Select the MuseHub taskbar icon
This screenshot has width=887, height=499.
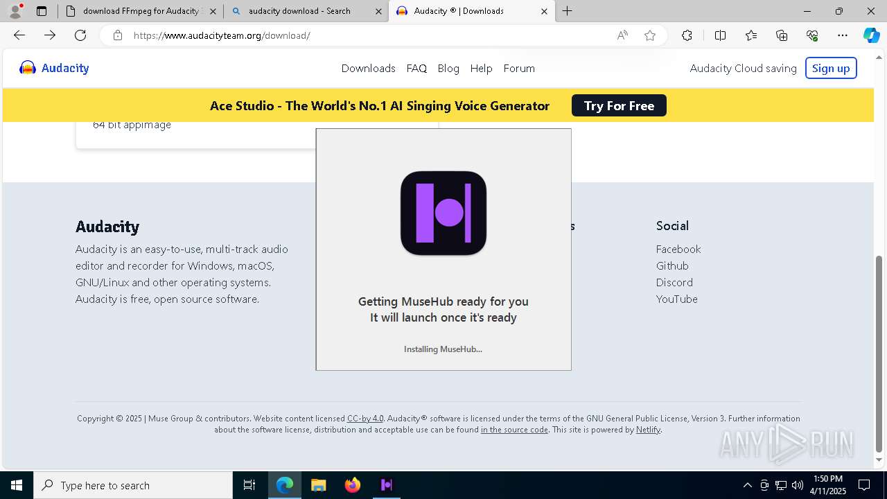(387, 485)
